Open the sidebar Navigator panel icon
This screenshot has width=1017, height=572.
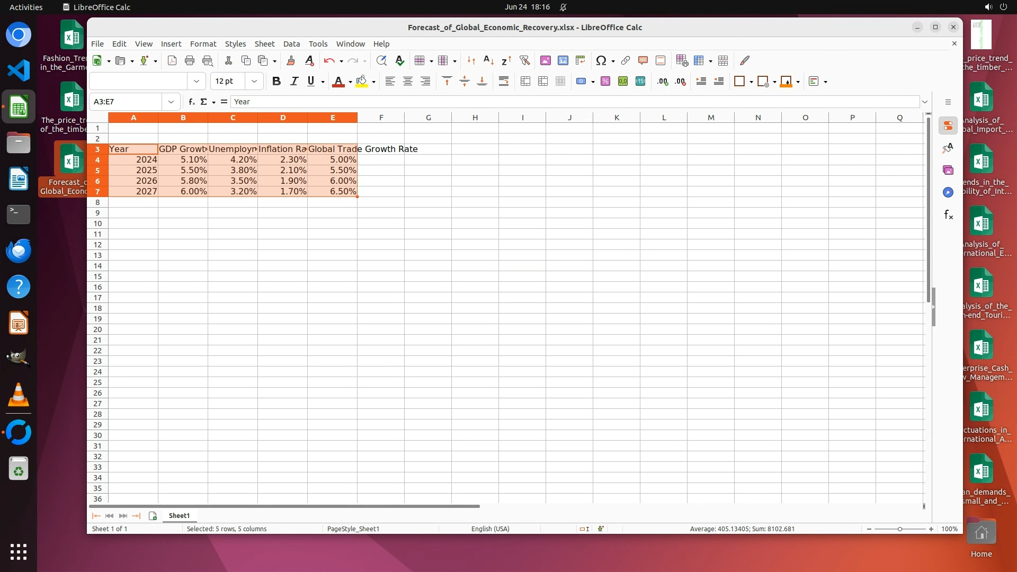coord(948,192)
